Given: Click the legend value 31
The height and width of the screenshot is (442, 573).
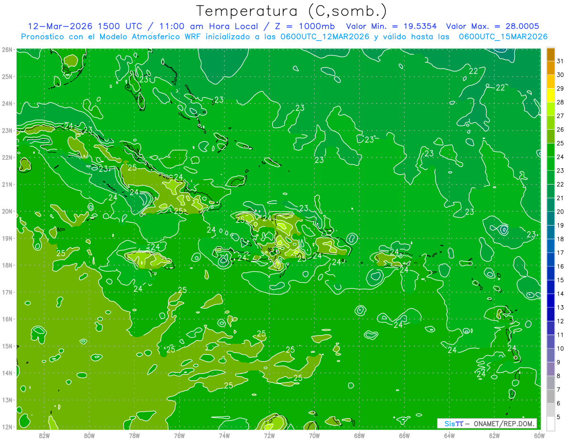Looking at the screenshot, I should click(561, 61).
